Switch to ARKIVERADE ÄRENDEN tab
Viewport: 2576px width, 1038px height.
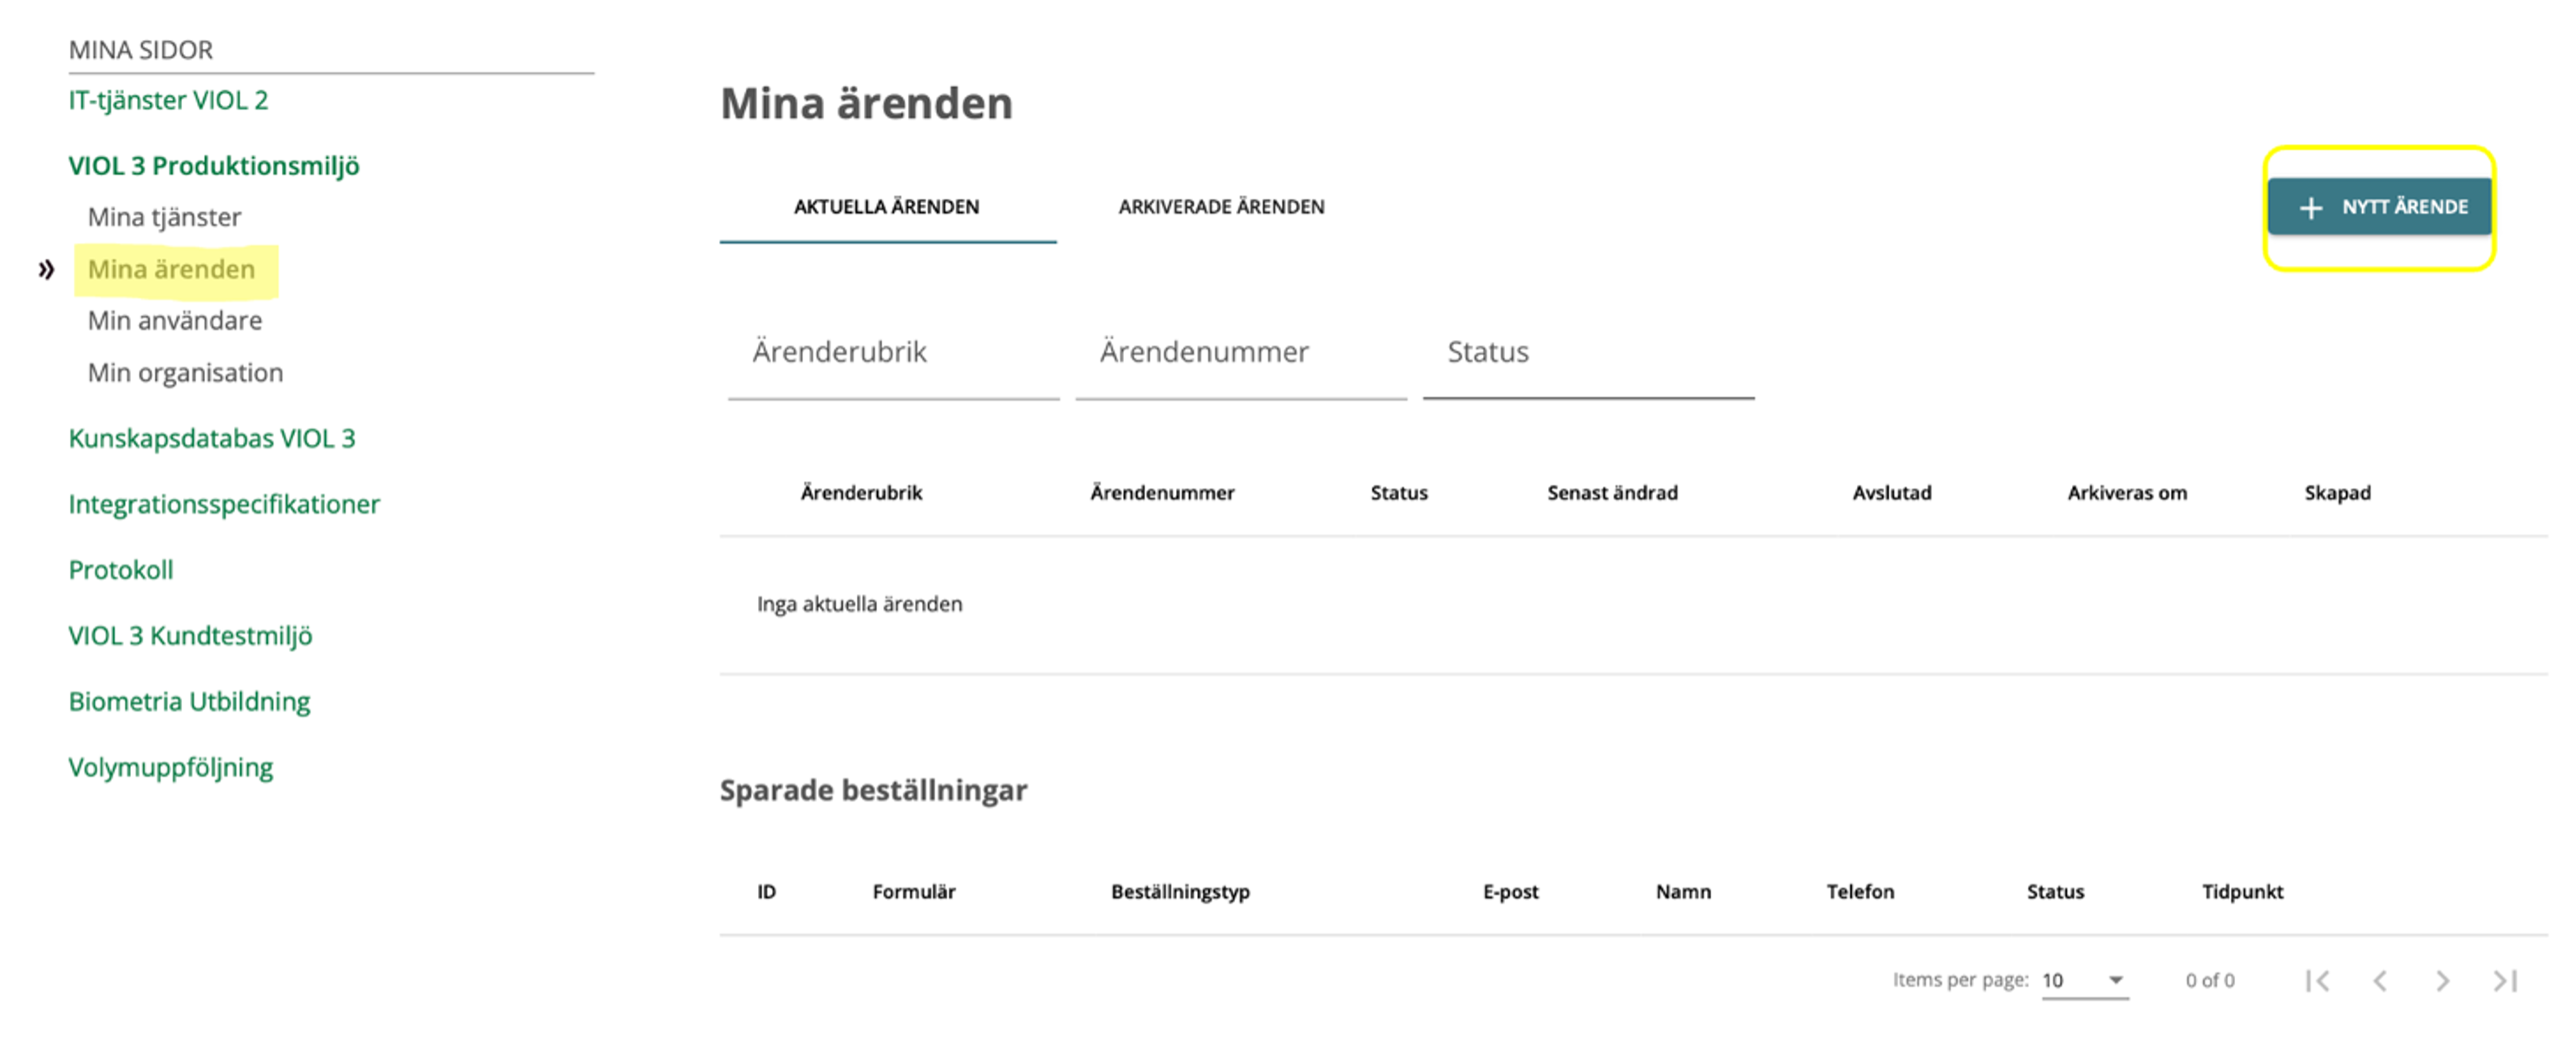click(x=1221, y=207)
